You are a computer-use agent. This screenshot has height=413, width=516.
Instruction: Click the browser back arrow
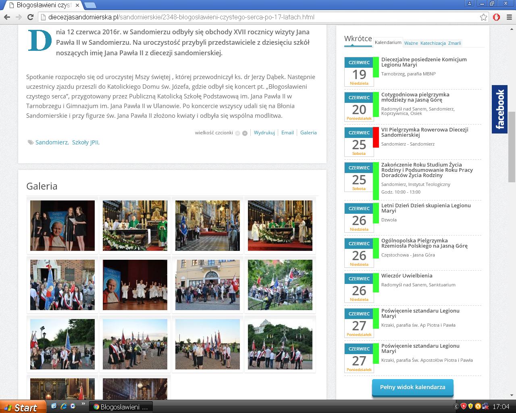click(x=7, y=17)
